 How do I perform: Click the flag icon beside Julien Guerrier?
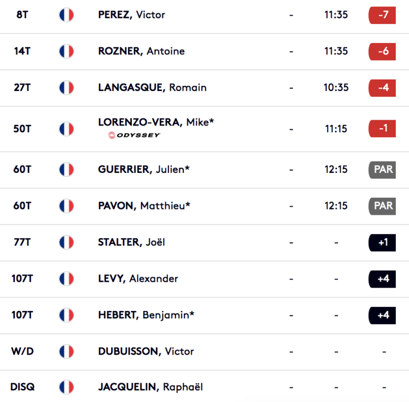pyautogui.click(x=66, y=170)
